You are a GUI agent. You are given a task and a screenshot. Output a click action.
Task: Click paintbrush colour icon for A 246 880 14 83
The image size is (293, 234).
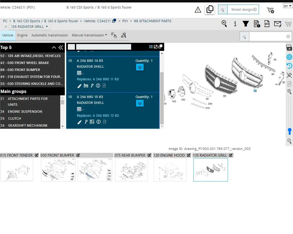coord(80,86)
